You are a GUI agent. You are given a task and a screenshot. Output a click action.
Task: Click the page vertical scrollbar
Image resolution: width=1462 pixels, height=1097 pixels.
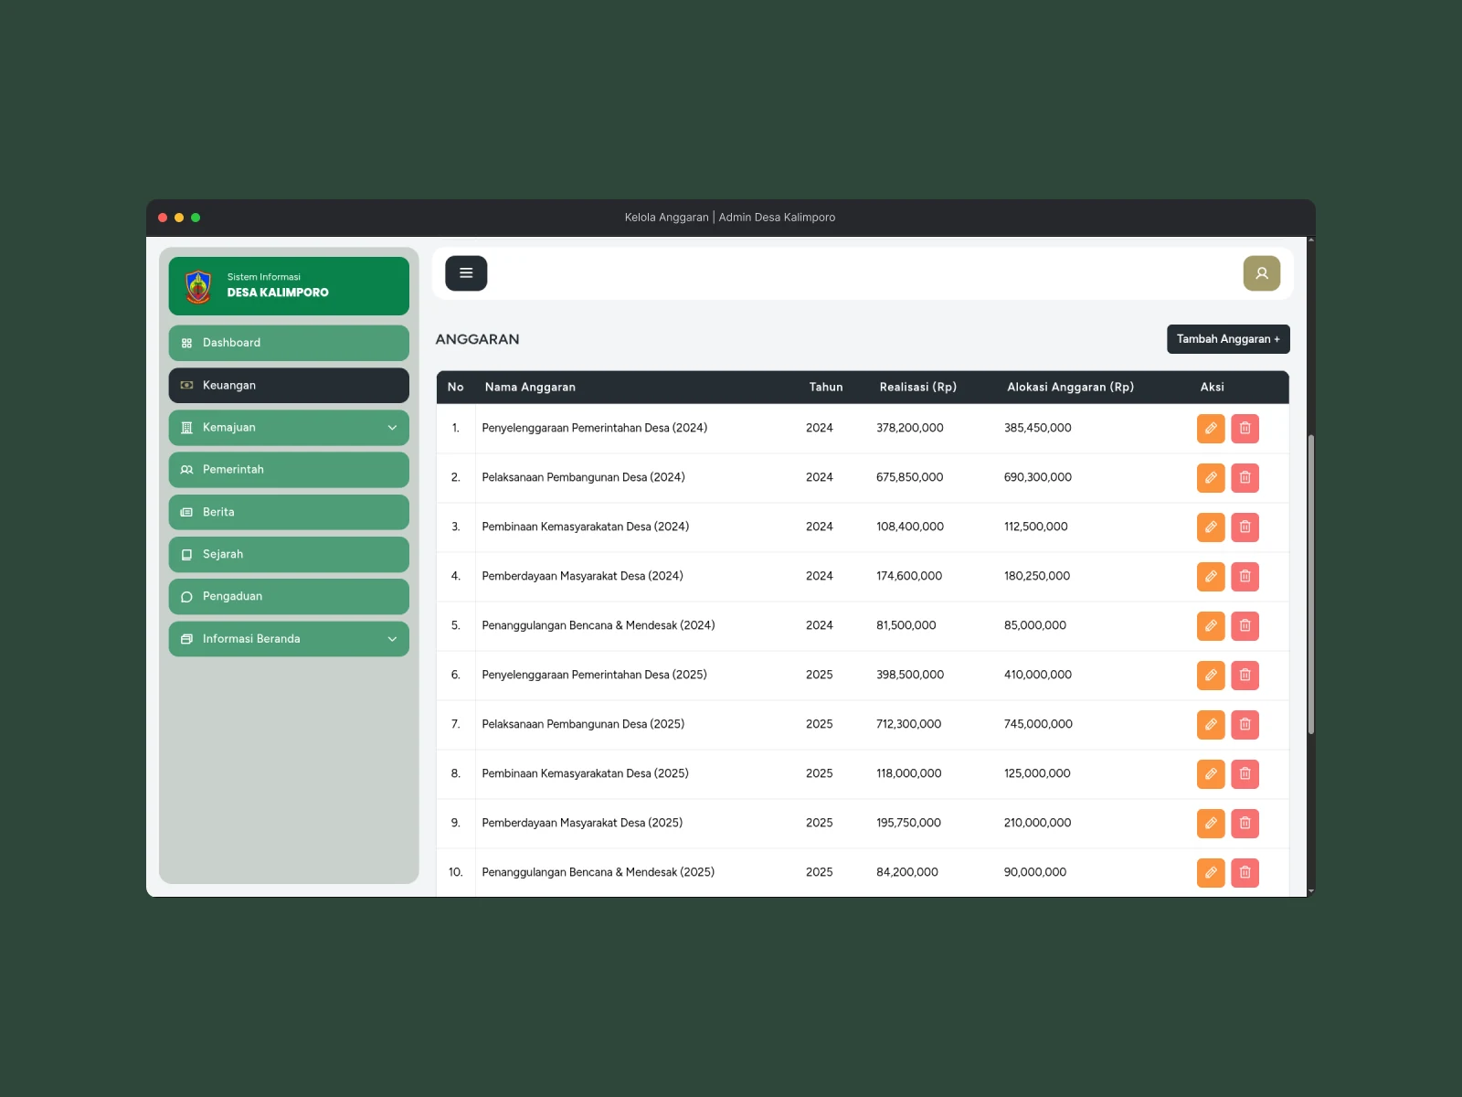1311,585
